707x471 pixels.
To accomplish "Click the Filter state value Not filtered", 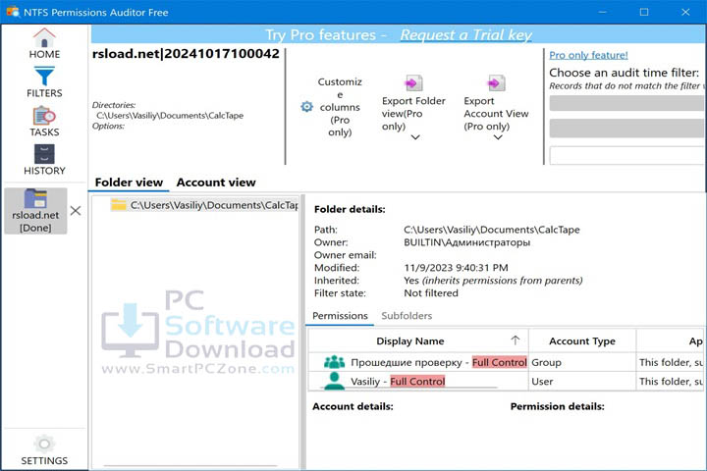I will click(x=431, y=293).
